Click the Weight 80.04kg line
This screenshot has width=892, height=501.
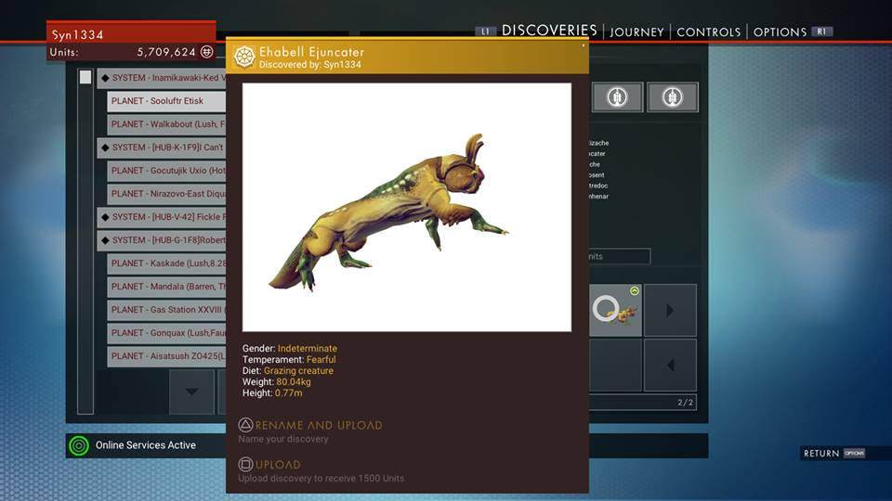[x=277, y=381]
